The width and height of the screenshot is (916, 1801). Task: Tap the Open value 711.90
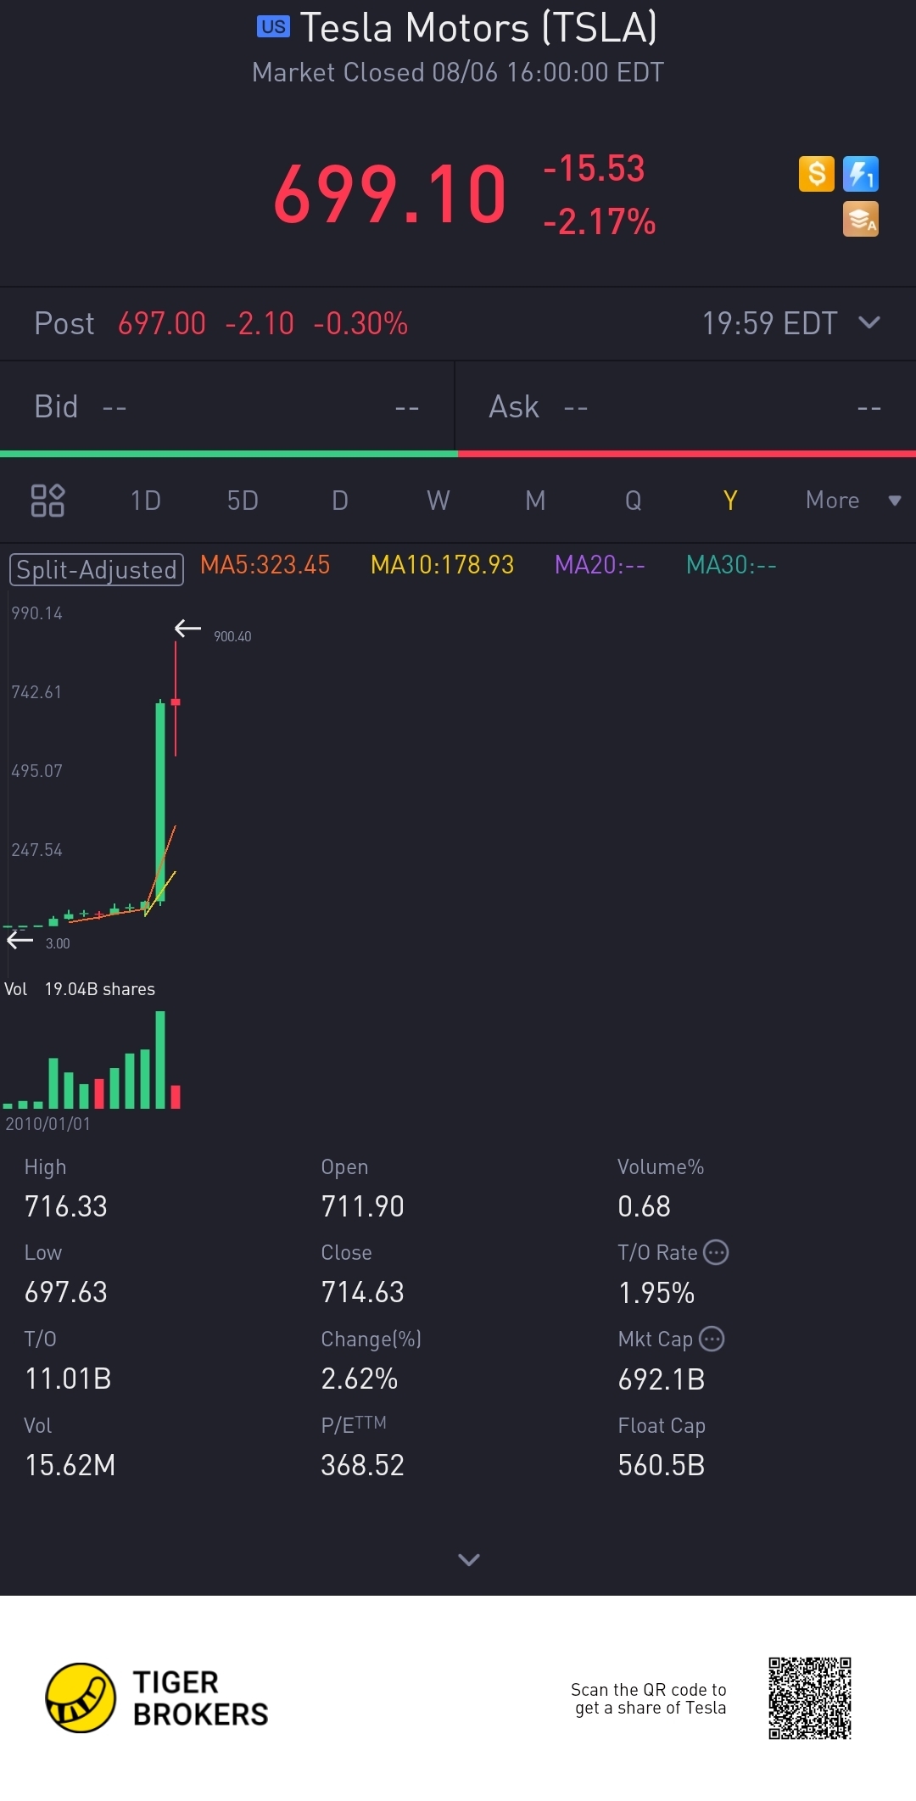click(x=363, y=1206)
